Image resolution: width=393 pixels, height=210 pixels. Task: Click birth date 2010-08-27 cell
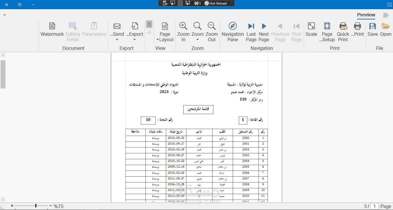coord(176,156)
